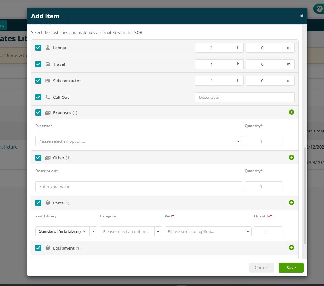Click the Travel car icon
This screenshot has height=286, width=324.
click(x=48, y=64)
